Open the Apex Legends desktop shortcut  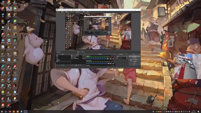pos(3,100)
